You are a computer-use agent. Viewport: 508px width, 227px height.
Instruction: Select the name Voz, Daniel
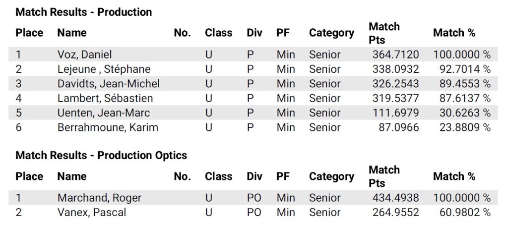[84, 55]
